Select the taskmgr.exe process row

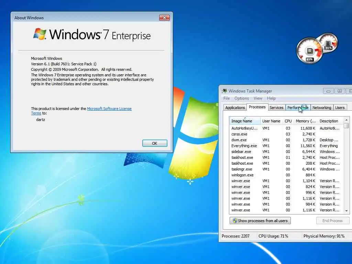286,169
